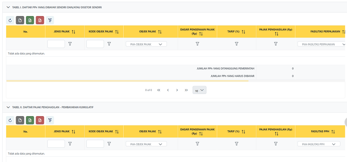Clear filters icon in Tabel I toolbar
The height and width of the screenshot is (162, 347).
pos(50,20)
